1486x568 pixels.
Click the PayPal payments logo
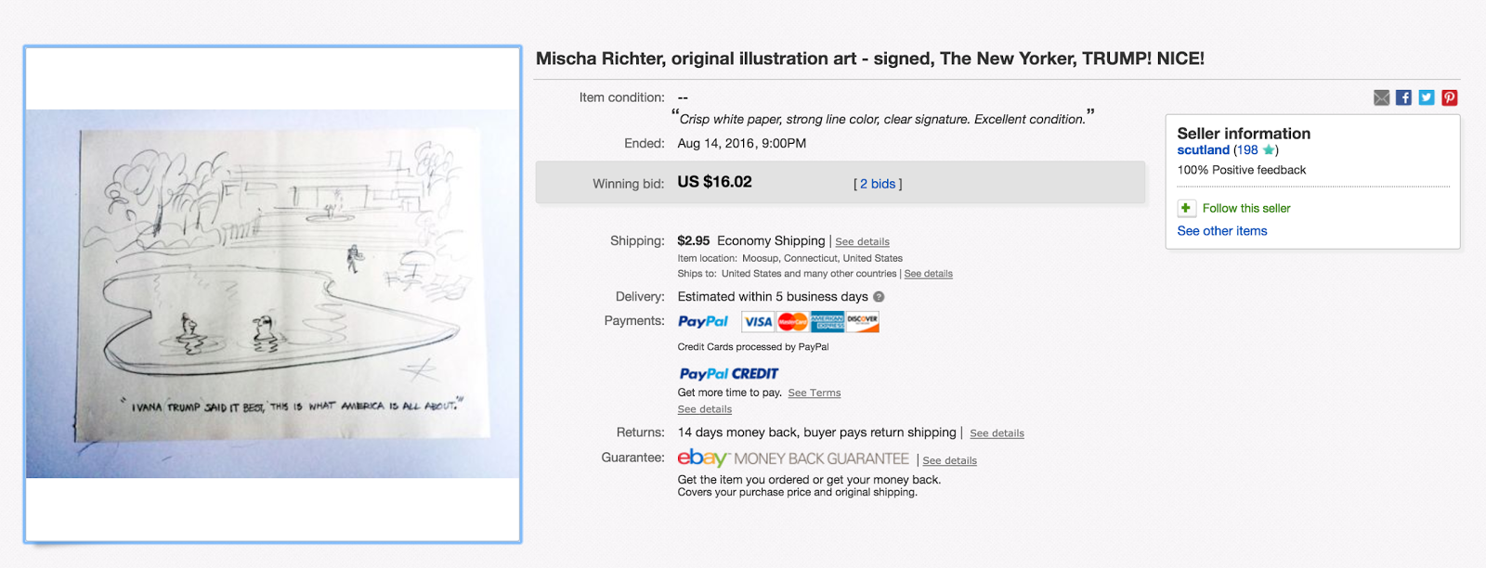tap(703, 322)
